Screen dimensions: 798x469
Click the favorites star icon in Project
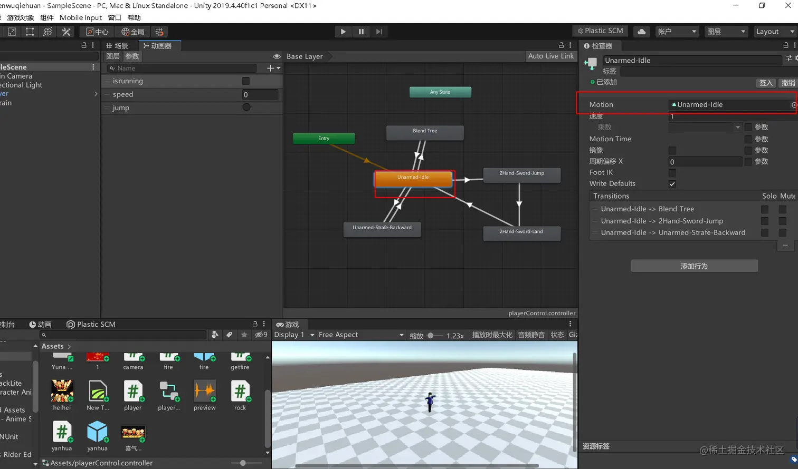[244, 335]
